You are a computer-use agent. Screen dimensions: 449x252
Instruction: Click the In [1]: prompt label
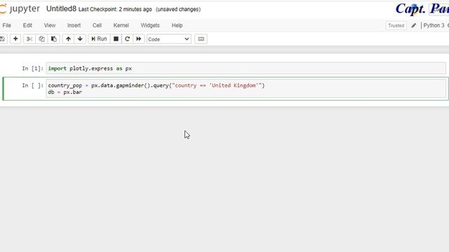tap(33, 69)
